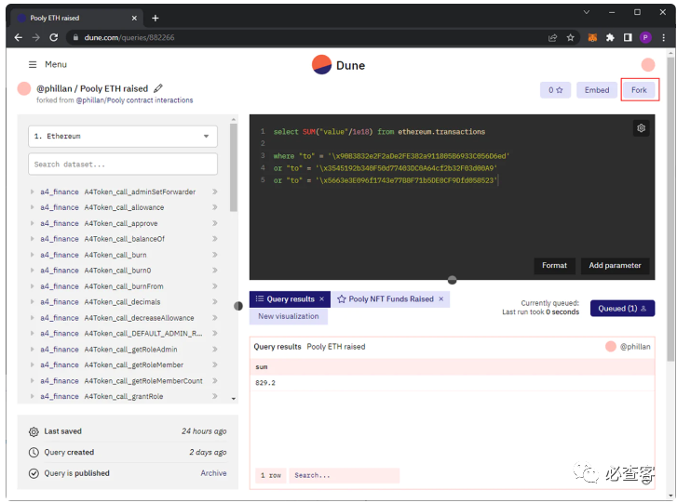677x503 pixels.
Task: Click the browser address bar URL
Action: tap(129, 37)
